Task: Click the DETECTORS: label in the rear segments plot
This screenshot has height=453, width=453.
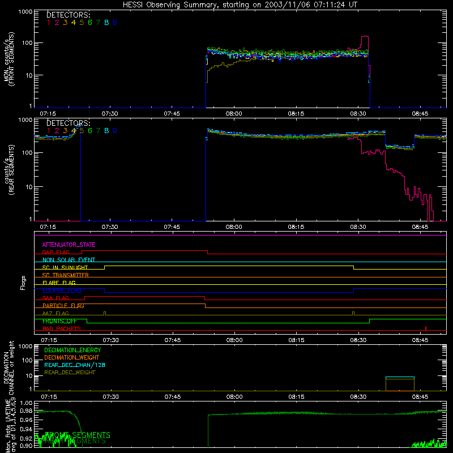Action: pos(69,123)
